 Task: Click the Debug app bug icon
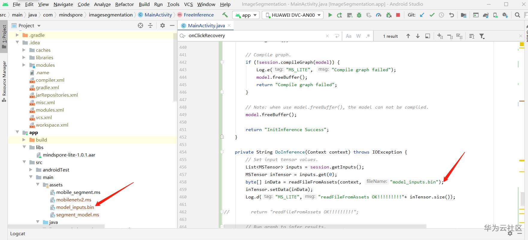pos(359,15)
